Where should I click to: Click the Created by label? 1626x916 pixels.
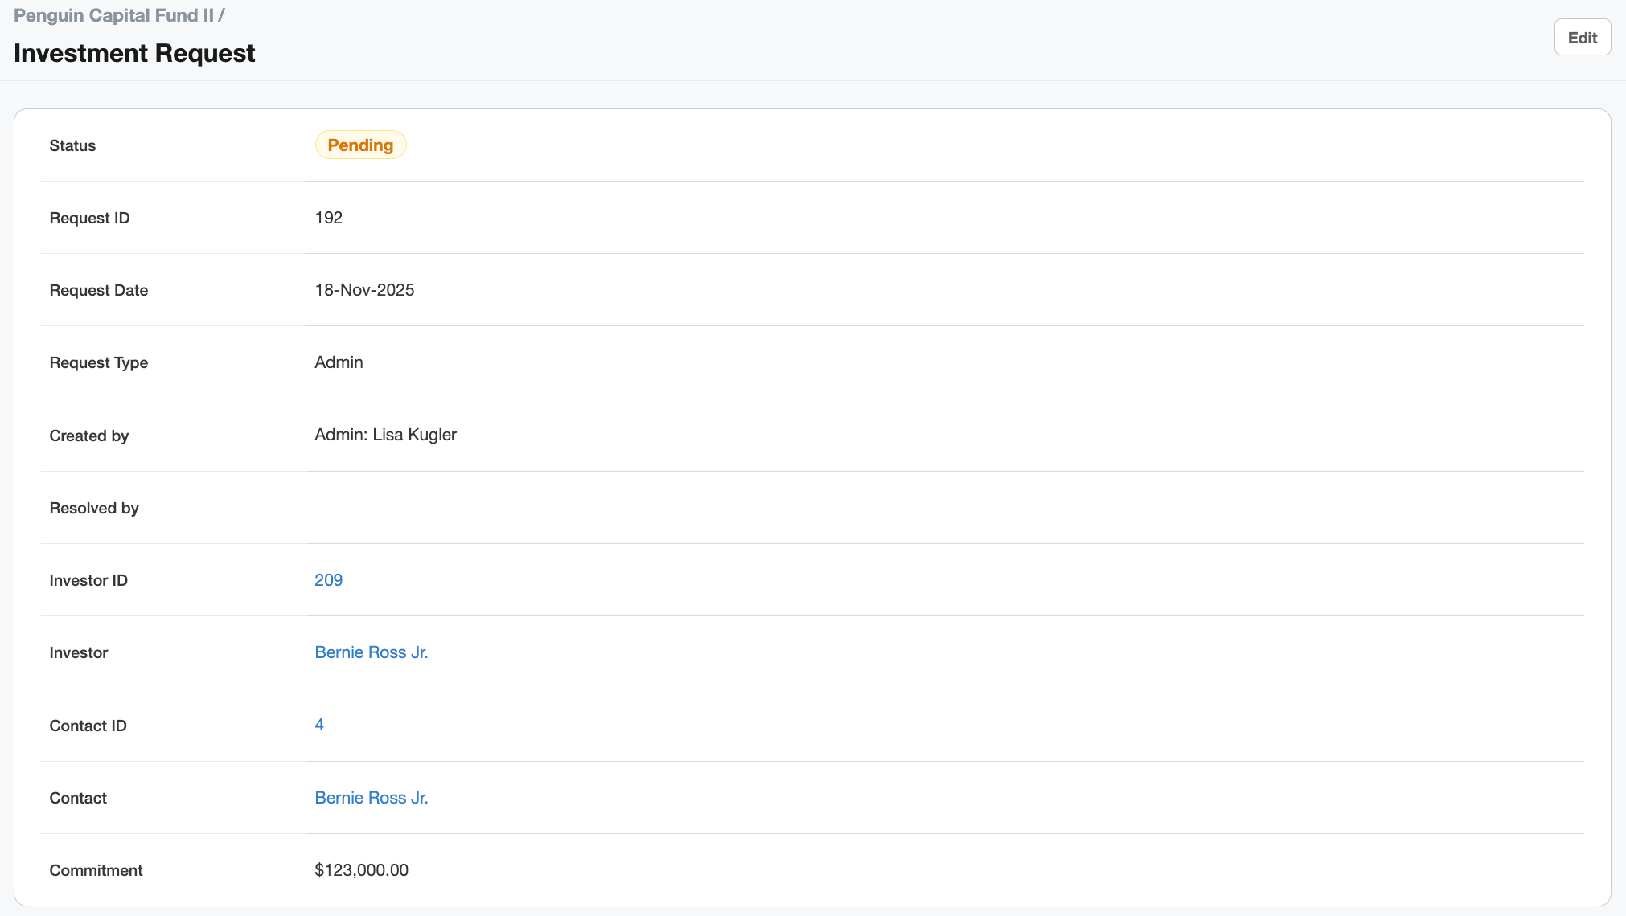88,436
